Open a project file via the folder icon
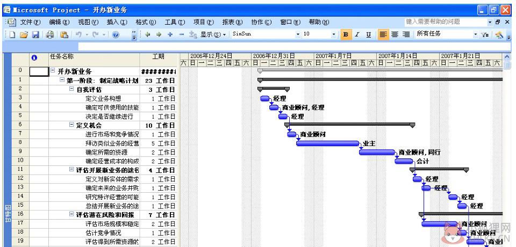This screenshot has width=516, height=247. 23,34
